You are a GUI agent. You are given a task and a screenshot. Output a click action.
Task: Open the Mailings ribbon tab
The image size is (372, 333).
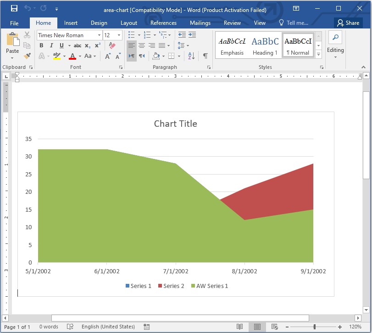click(200, 23)
